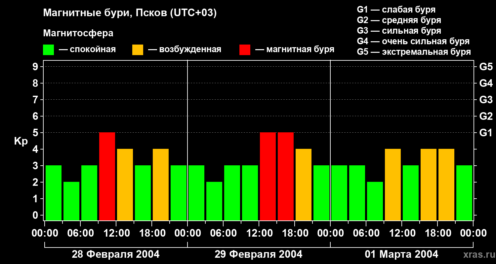
Task: Click the 'G5 — экстремальная буря' legend line
Action: click(414, 52)
